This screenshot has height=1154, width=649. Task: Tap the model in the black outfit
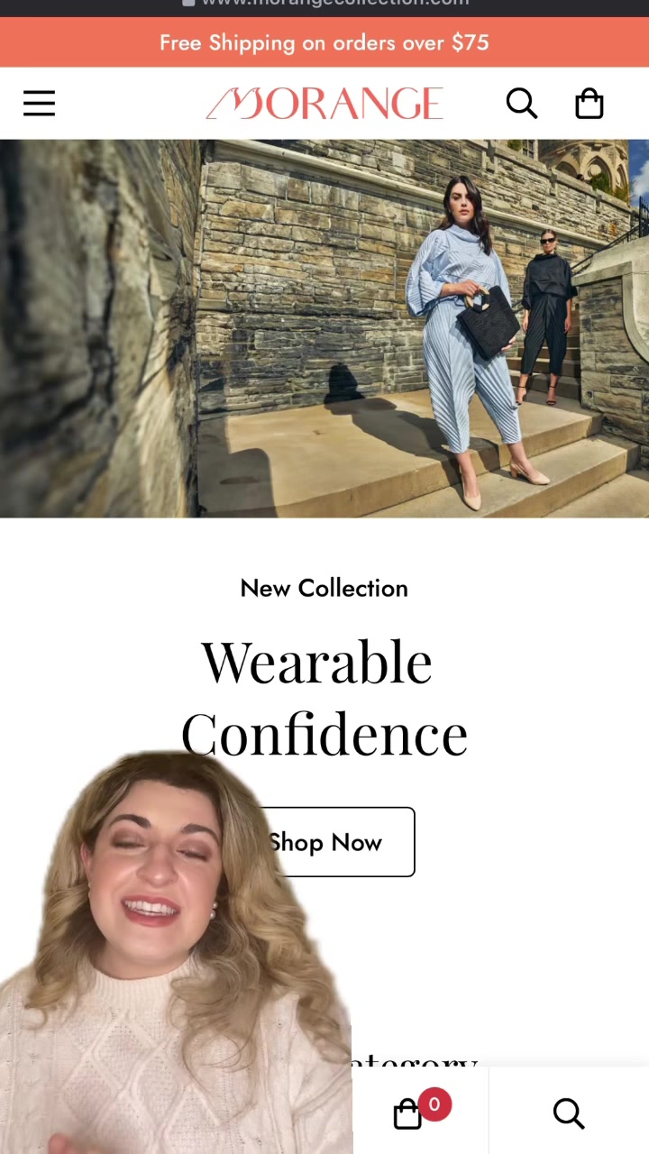547,316
